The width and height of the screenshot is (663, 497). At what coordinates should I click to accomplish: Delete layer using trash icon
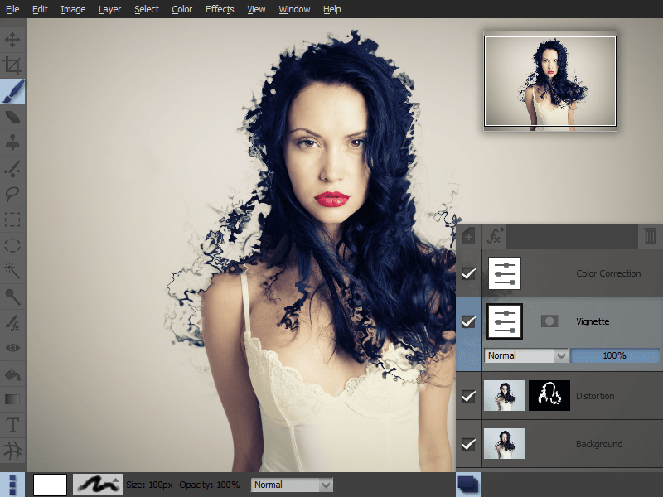[x=650, y=237]
